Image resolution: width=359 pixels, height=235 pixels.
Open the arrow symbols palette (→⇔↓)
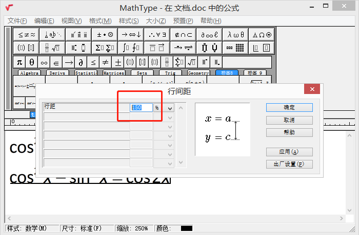click(x=131, y=35)
